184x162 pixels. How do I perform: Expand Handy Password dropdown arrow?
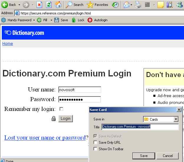click(34, 20)
